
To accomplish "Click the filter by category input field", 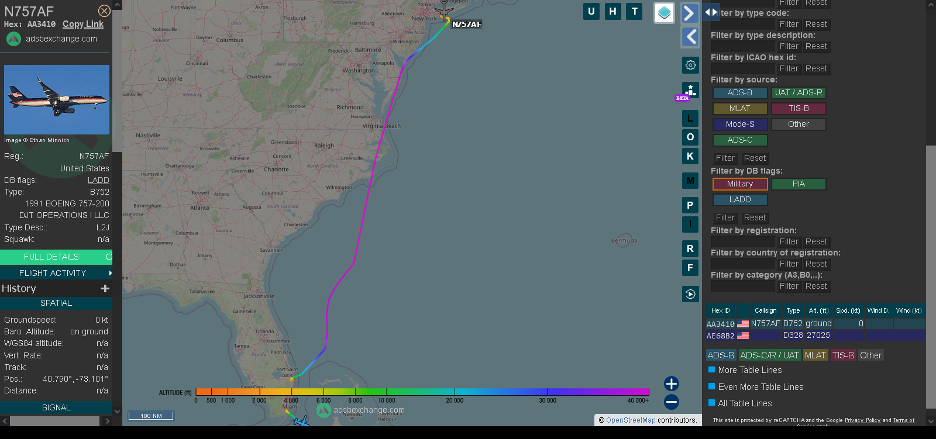I will click(743, 286).
